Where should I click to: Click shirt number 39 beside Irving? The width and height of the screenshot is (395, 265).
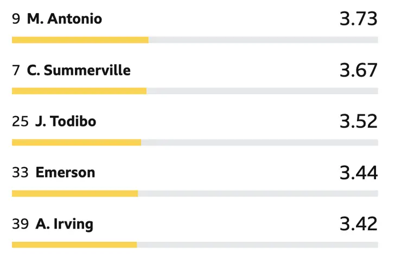click(x=20, y=224)
